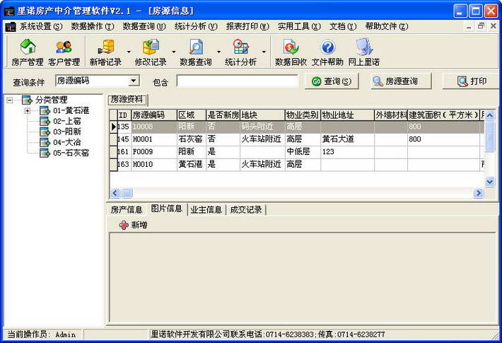Select 05-石灰窑 in the category tree
Image resolution: width=502 pixels, height=343 pixels.
coord(71,153)
